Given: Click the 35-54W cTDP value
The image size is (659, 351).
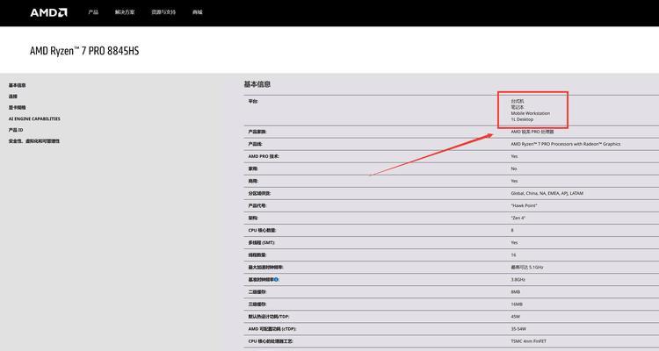Looking at the screenshot, I should point(518,329).
